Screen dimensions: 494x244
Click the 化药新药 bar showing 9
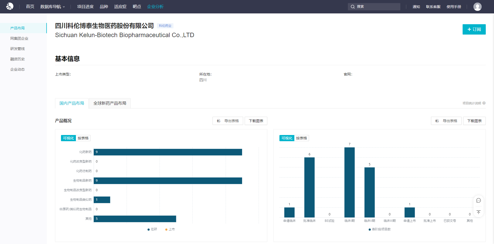pos(168,152)
